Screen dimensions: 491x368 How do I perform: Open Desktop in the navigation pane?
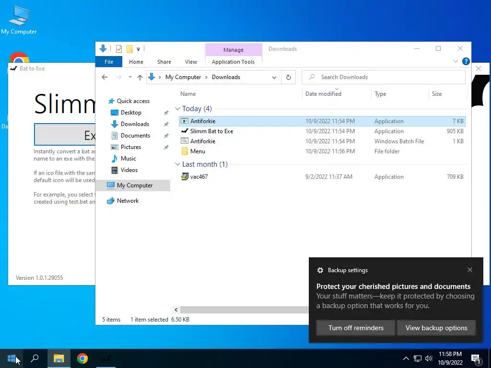(131, 112)
